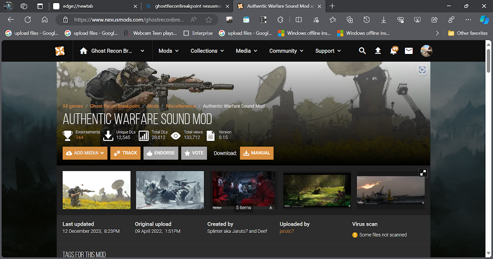Screen dimensions: 493x259
Task: Open green forest thumbnail
Action: (317, 190)
